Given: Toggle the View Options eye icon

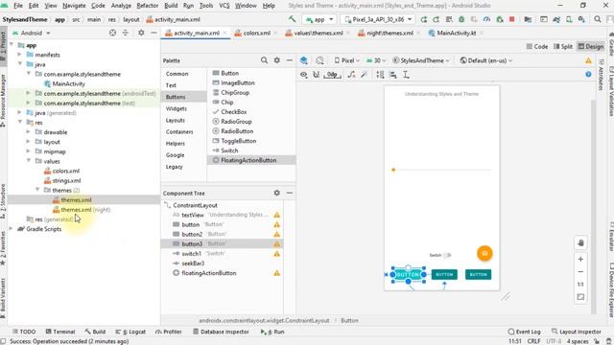Looking at the screenshot, I should click(x=303, y=75).
